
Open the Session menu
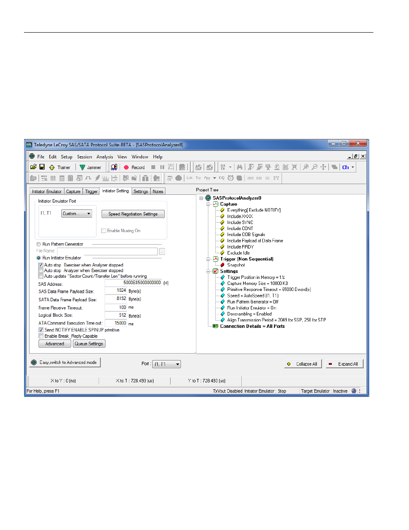click(x=84, y=157)
